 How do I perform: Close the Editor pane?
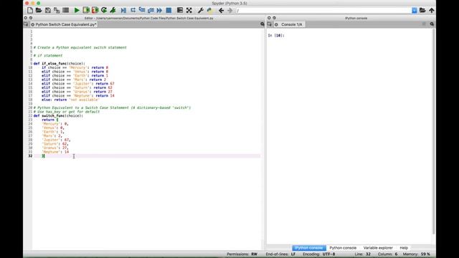coord(31,18)
